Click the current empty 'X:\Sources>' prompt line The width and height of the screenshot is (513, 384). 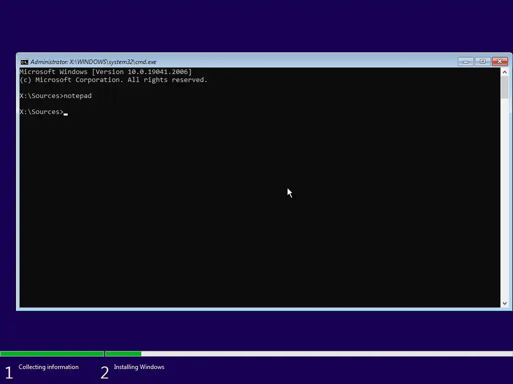tap(44, 112)
